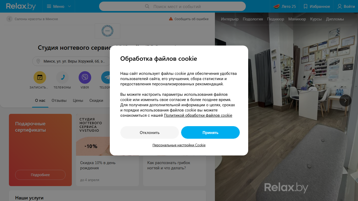Screen dimensions: 358x201
Task: Open Политикой обработки файлов cookie link
Action: click(x=198, y=115)
